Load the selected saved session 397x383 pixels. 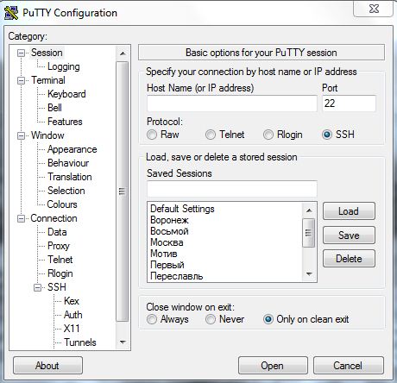click(x=349, y=211)
